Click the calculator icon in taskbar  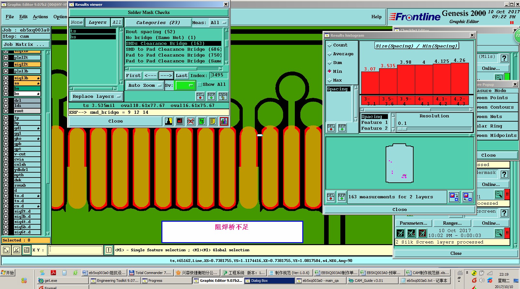[64, 273]
